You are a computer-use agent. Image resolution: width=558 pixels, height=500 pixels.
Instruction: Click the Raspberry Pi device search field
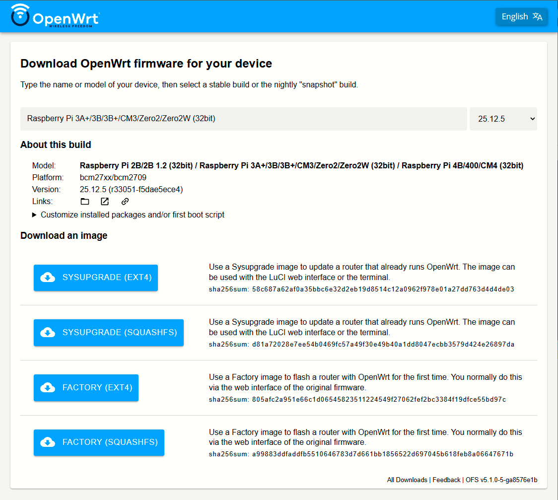[x=243, y=119]
